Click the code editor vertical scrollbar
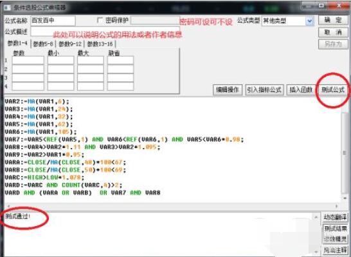The height and width of the screenshot is (257, 351). pos(345,153)
